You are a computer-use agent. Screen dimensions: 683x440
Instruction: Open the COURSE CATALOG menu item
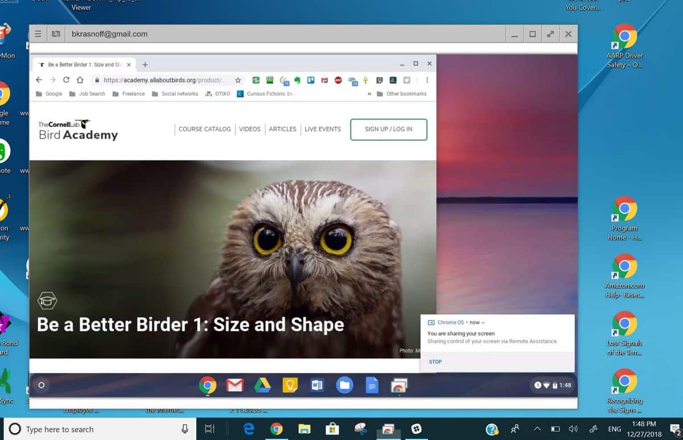pyautogui.click(x=204, y=129)
